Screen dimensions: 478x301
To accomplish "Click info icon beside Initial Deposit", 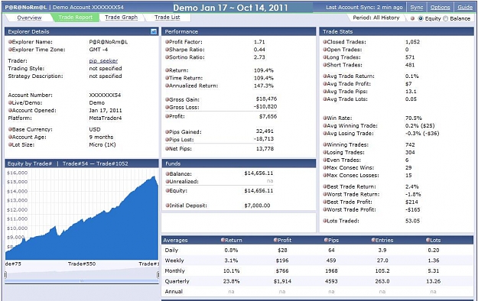I will pyautogui.click(x=167, y=206).
